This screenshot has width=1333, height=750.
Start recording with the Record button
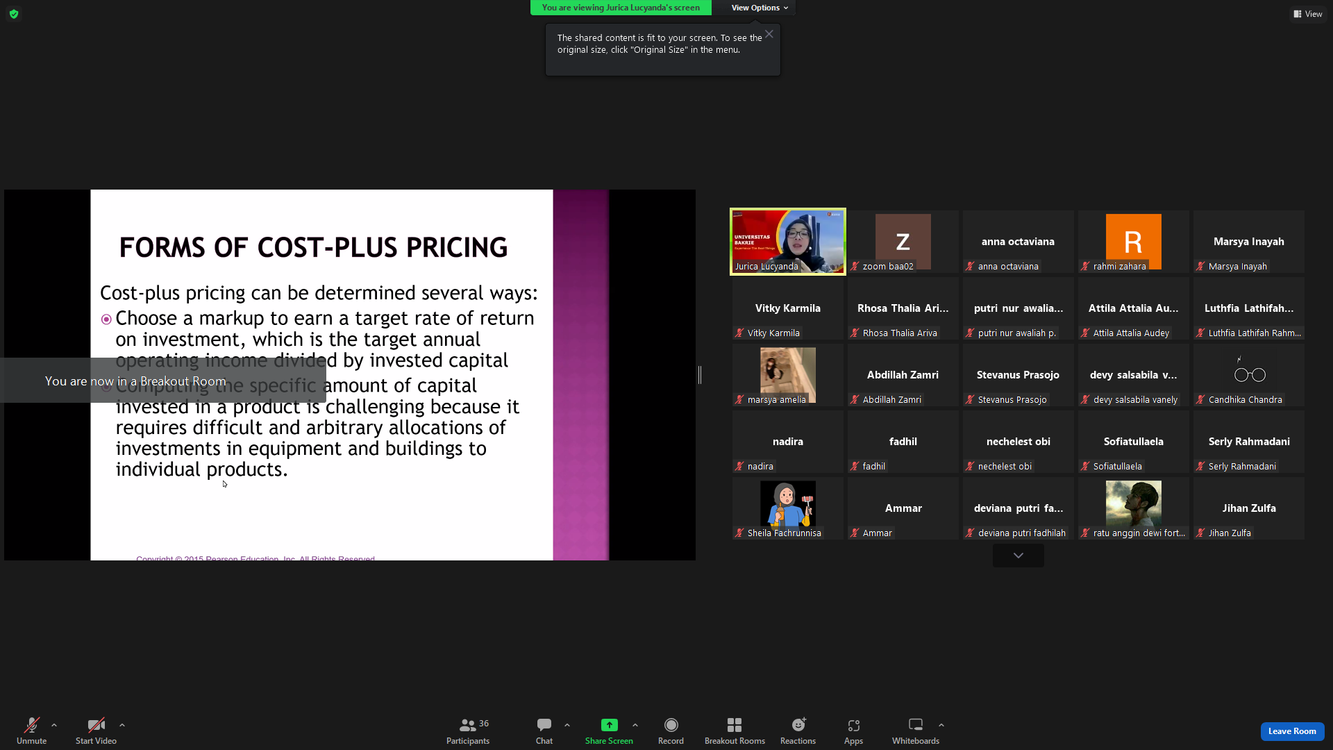[x=671, y=731]
